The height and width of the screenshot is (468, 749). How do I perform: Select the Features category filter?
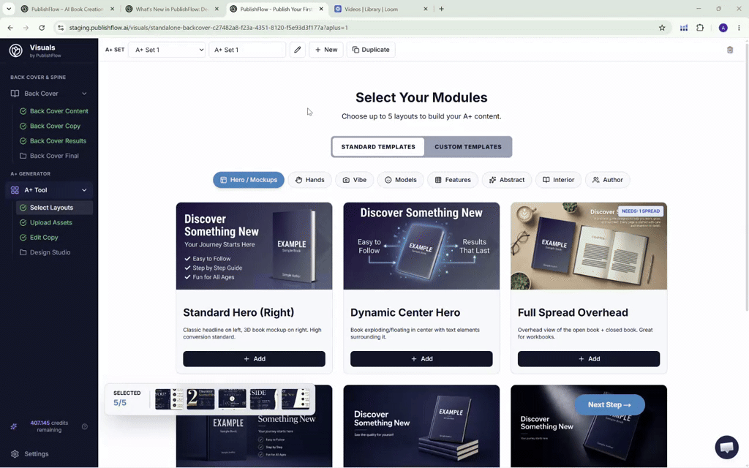(x=453, y=180)
